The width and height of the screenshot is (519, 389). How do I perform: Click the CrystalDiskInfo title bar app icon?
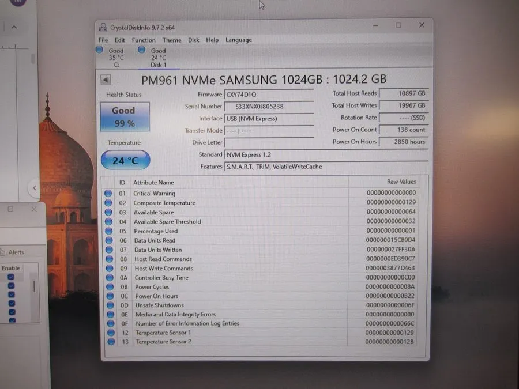tap(103, 27)
